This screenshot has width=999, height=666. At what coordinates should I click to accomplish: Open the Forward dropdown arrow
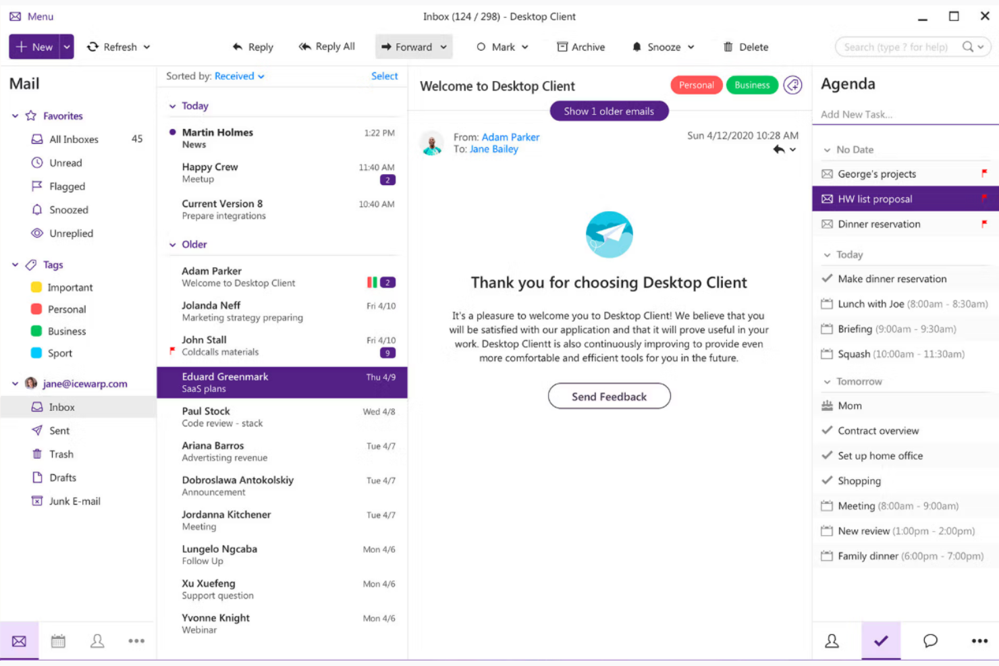443,47
